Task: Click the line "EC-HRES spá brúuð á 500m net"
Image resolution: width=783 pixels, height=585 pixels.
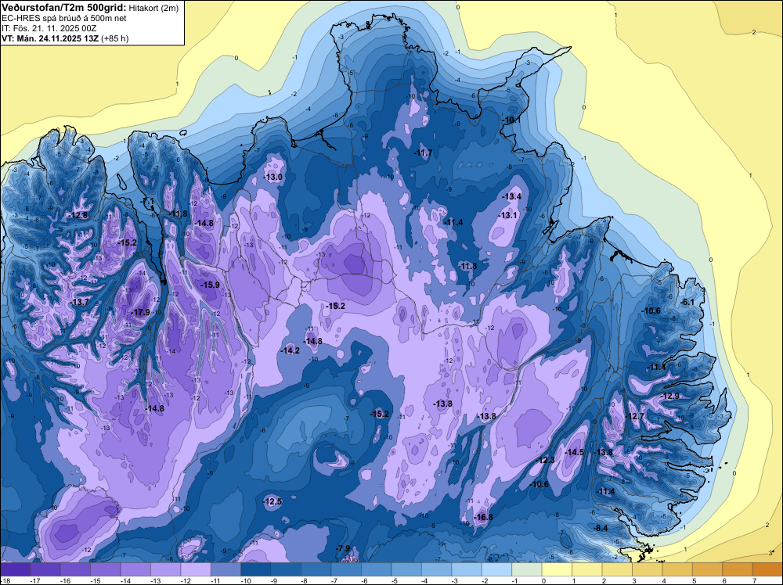Action: tap(64, 18)
